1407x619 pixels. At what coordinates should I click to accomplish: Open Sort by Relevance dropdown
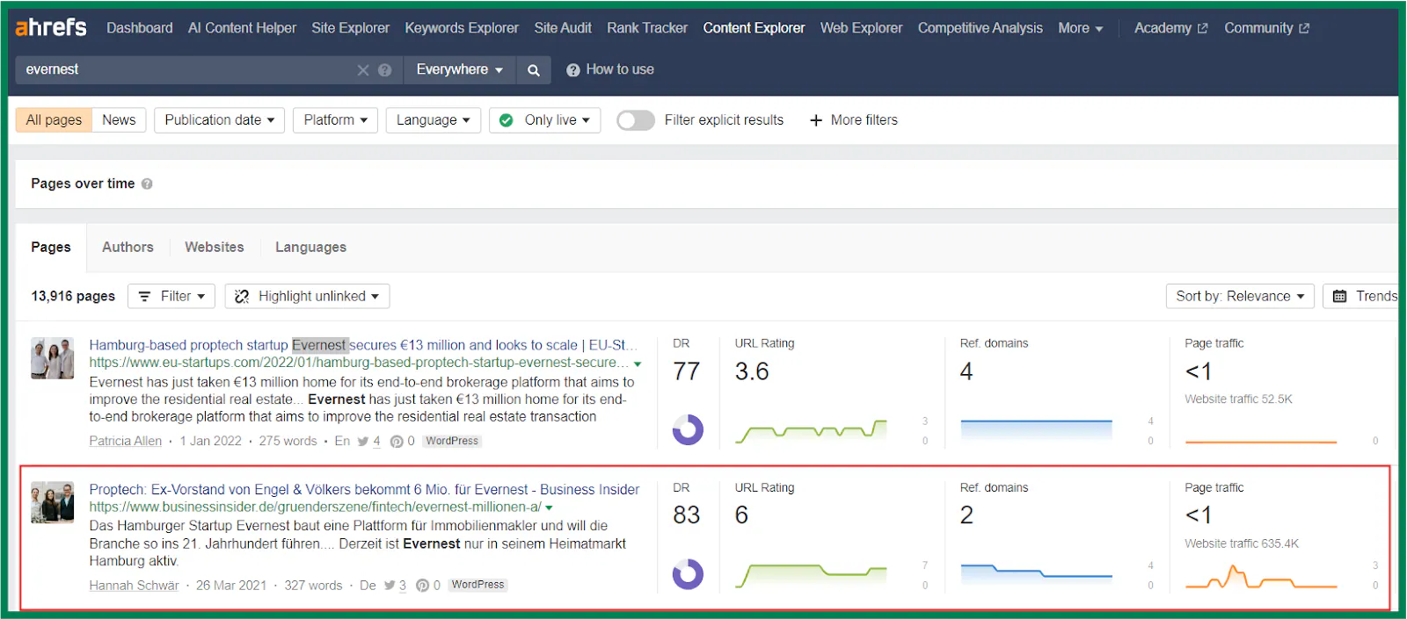[1240, 297]
